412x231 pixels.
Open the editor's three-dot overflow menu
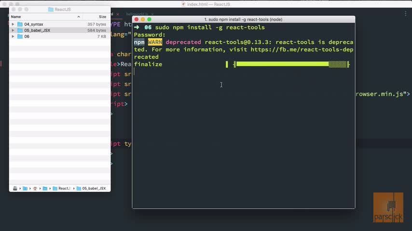(405, 14)
